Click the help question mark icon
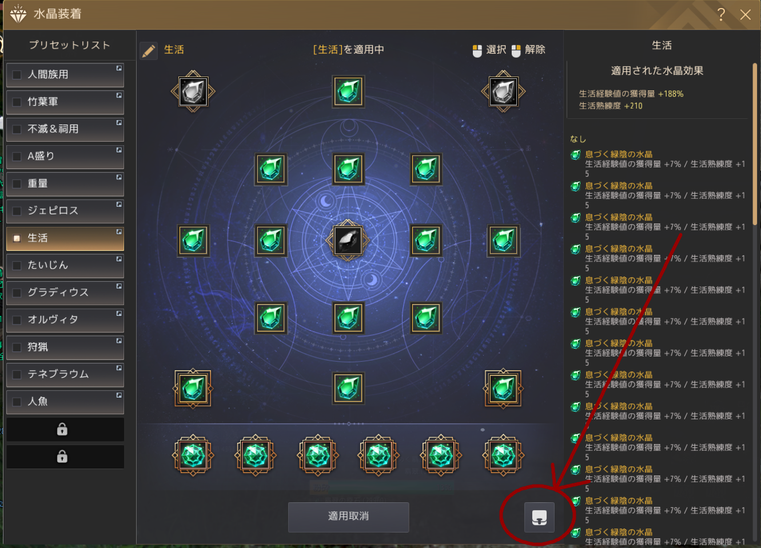The width and height of the screenshot is (761, 548). click(x=721, y=15)
